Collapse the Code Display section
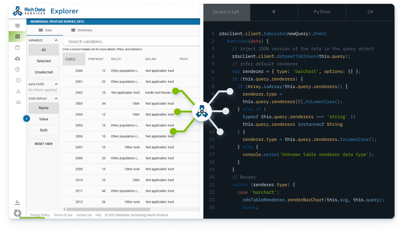 click(56, 99)
